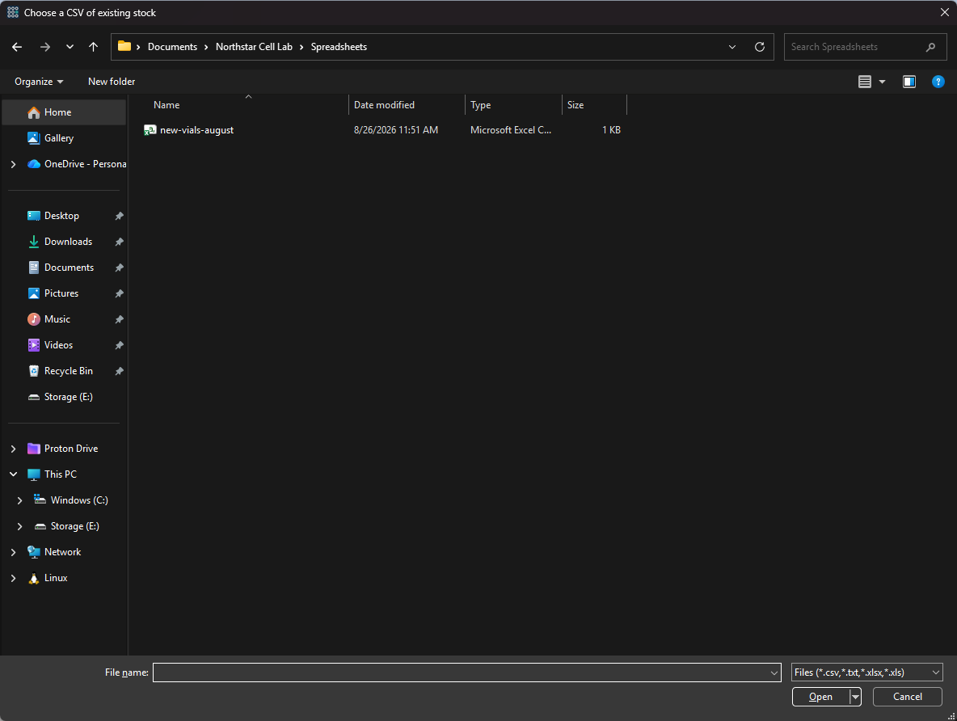Open the Help button
Viewport: 957px width, 721px height.
pos(938,82)
